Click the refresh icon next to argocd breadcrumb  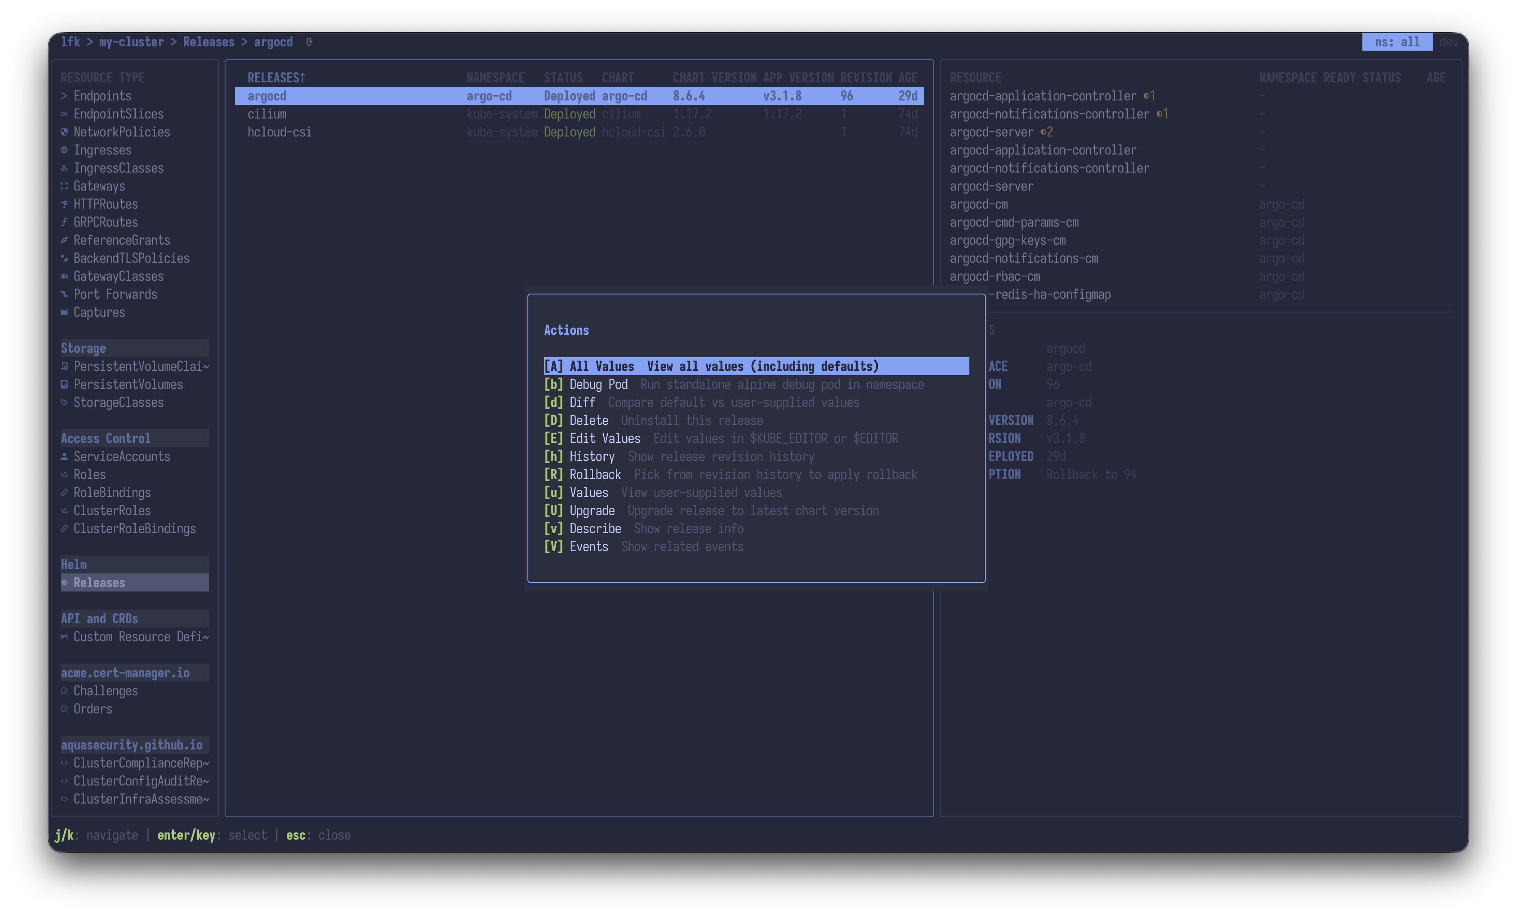point(309,42)
